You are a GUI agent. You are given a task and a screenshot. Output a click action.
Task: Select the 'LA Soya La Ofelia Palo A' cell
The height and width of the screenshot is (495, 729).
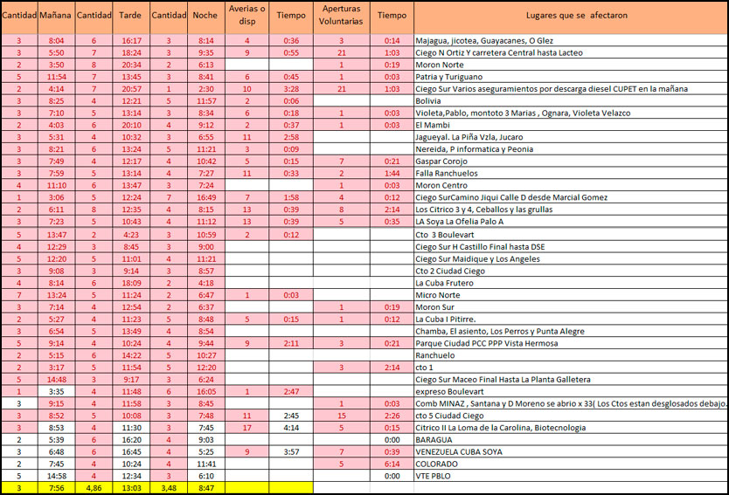tap(571, 222)
